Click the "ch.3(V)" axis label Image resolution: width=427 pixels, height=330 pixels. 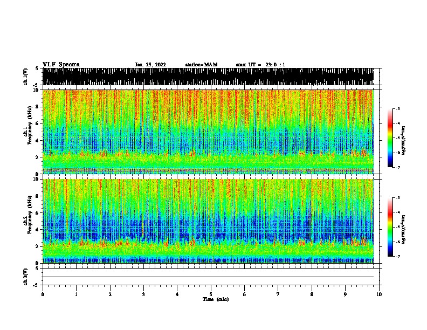coord(26,277)
